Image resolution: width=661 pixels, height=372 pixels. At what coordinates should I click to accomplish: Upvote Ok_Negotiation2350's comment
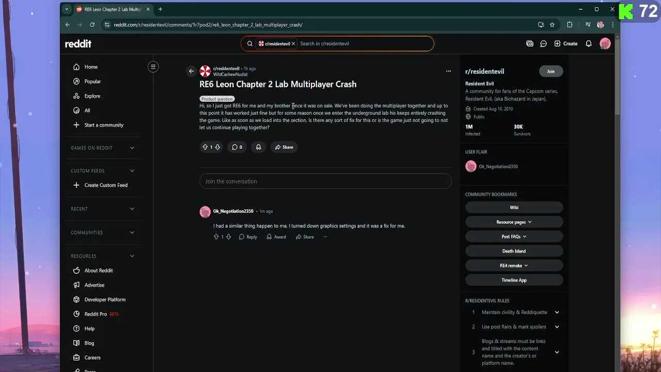click(x=216, y=237)
